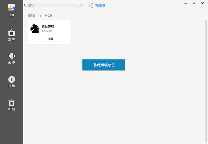Screen dimensions: 208x144
Task: Click the 下载管理 text link
Action: (100, 6)
